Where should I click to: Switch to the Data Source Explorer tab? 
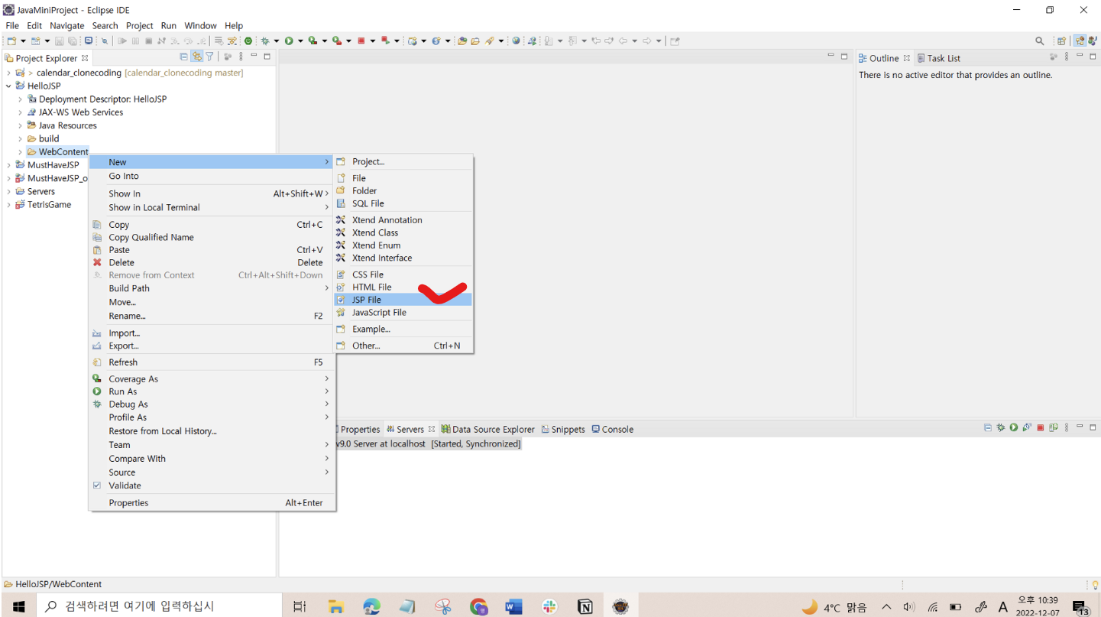pyautogui.click(x=487, y=429)
